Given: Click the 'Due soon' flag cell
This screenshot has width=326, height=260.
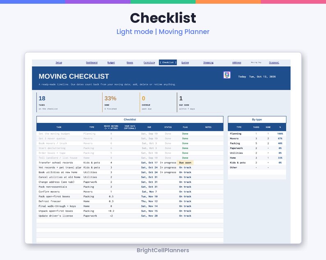Looking at the screenshot, I should click(x=185, y=163).
